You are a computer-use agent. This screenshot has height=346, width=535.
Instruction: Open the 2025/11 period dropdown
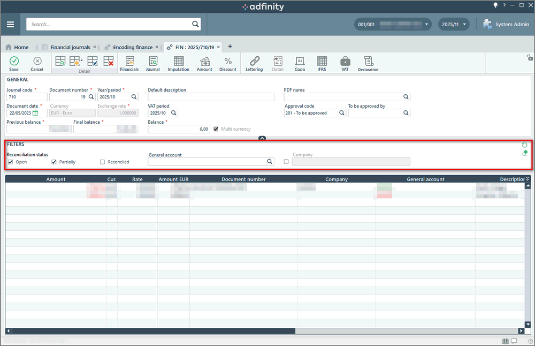(454, 25)
